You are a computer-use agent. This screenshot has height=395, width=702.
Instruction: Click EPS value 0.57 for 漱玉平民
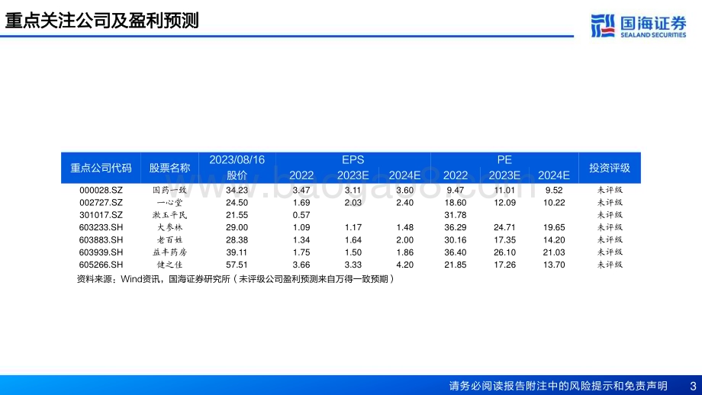coord(301,215)
